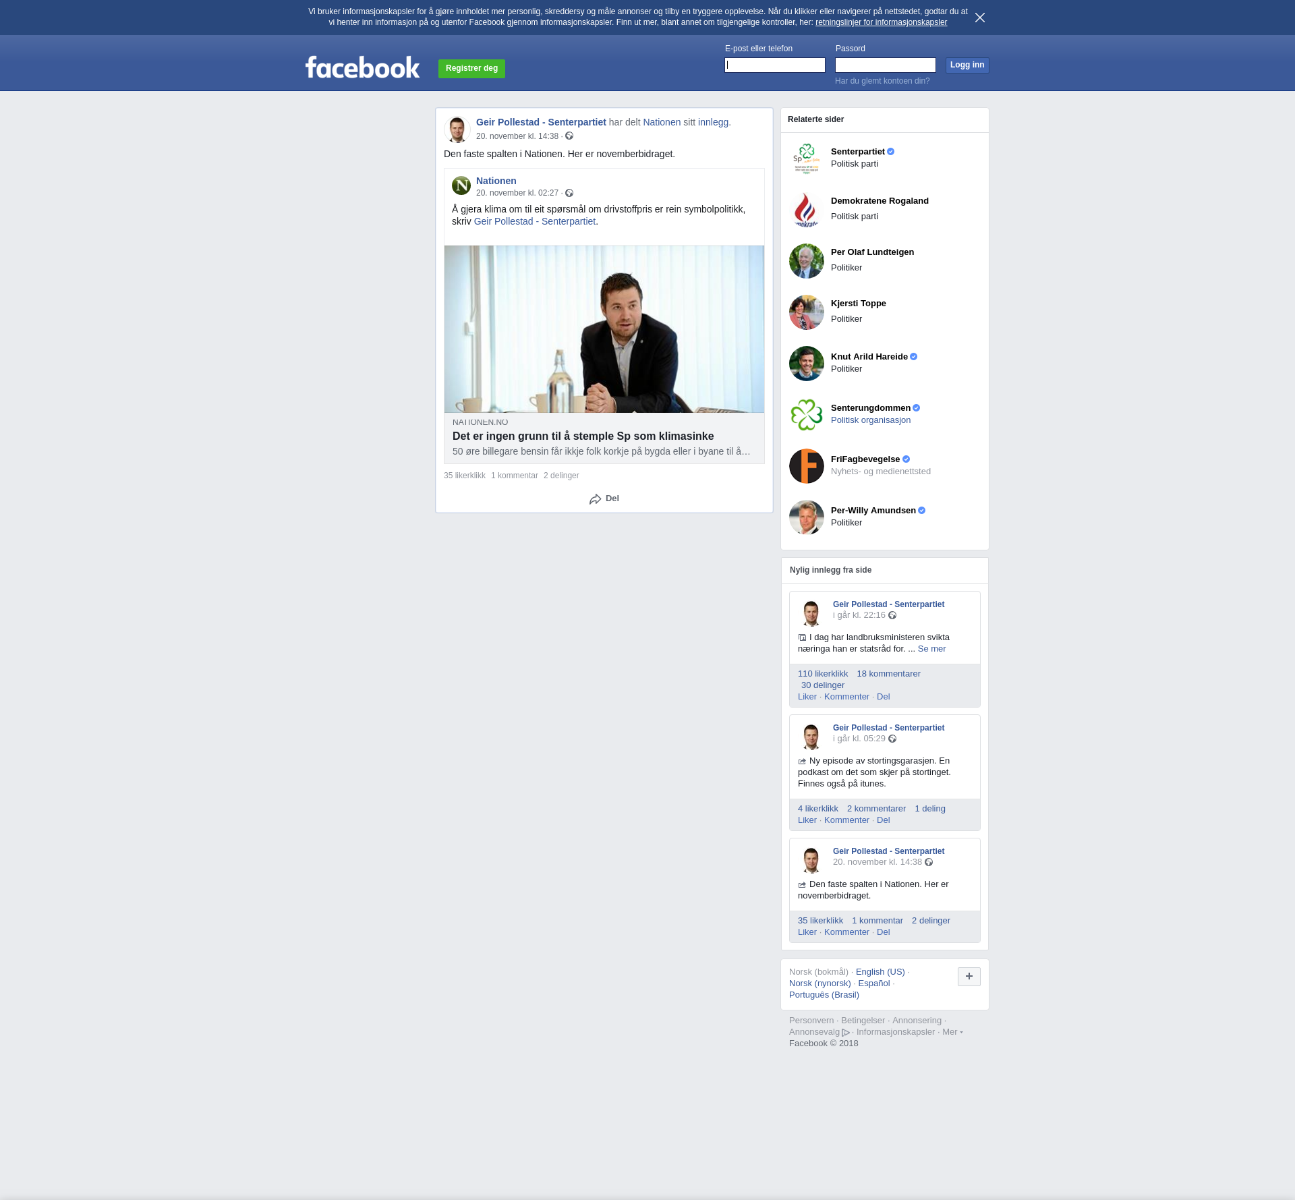Open Per Olaf Lundteigen page name
Image resolution: width=1295 pixels, height=1200 pixels.
coord(872,252)
